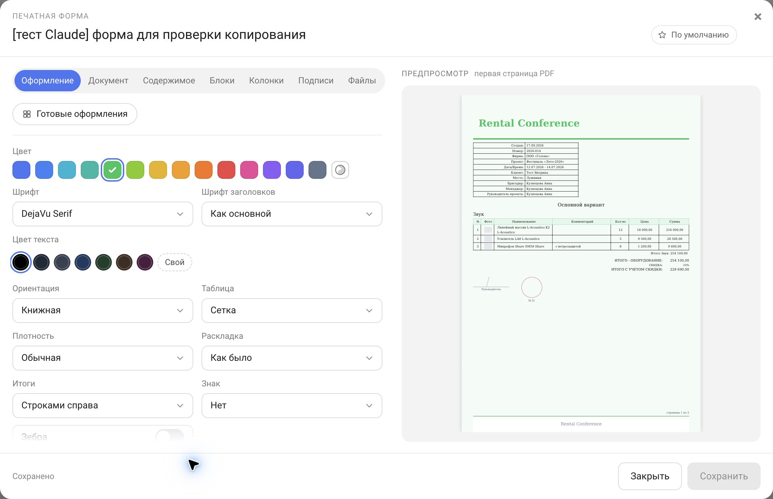The height and width of the screenshot is (499, 773).
Task: Click the Закрыть button
Action: tap(650, 476)
